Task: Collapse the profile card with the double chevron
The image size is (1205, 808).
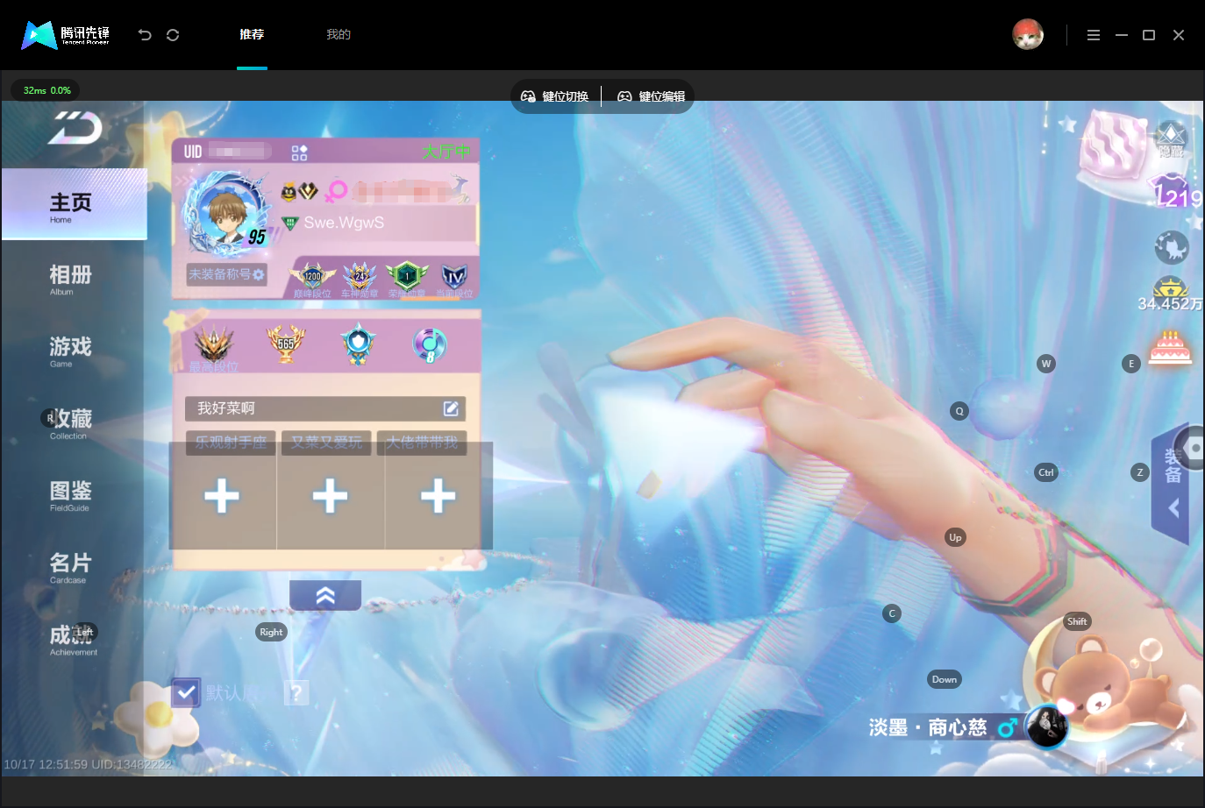Action: (325, 596)
